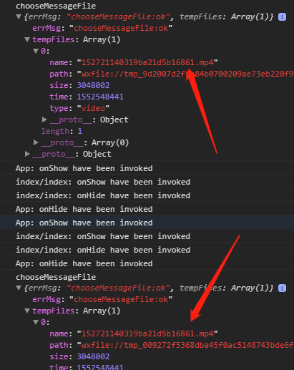Click size: 3048002 under path tmp_009272
This screenshot has height=370, width=294.
point(79,356)
